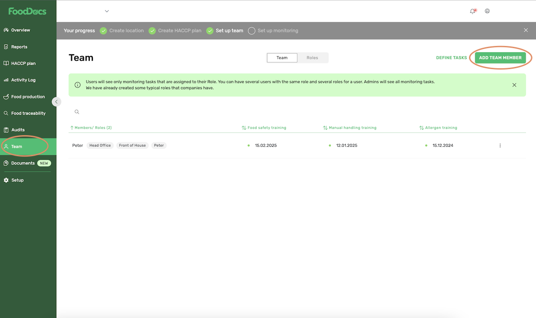Viewport: 536px width, 318px height.
Task: Click the checkmark circle beside Create location
Action: point(103,31)
